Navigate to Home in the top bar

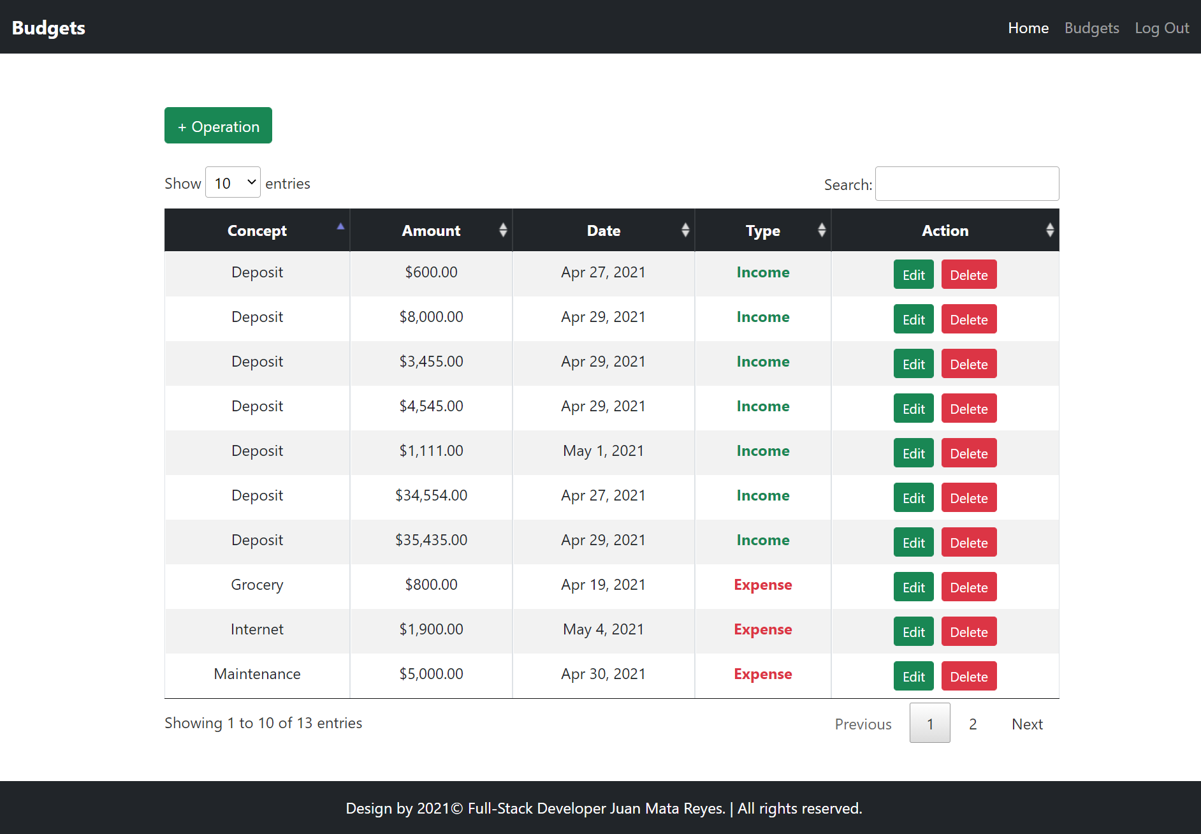1028,27
